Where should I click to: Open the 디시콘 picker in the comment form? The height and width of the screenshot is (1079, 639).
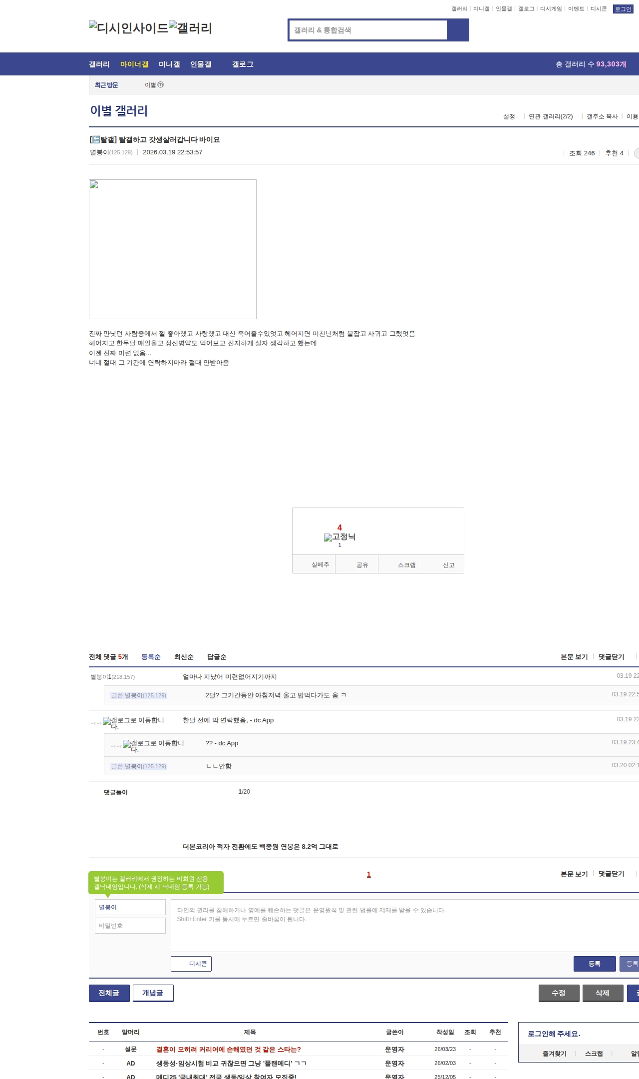click(191, 964)
